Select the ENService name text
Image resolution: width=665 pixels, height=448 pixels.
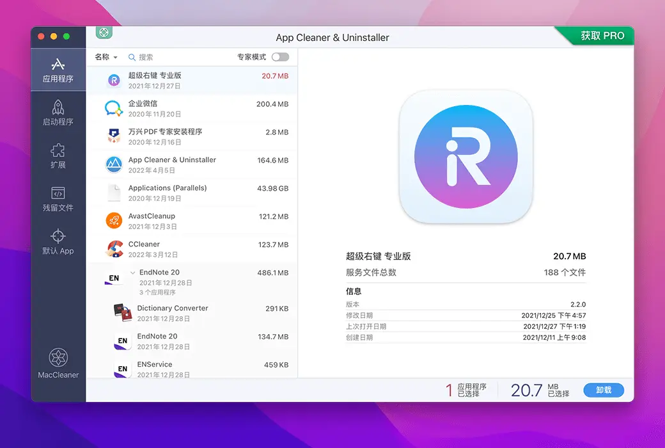(x=155, y=364)
